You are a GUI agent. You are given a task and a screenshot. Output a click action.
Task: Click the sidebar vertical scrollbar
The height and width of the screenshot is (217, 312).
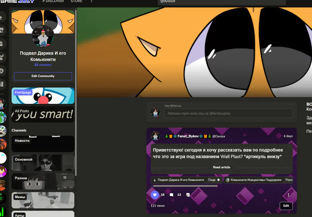[x=76, y=93]
